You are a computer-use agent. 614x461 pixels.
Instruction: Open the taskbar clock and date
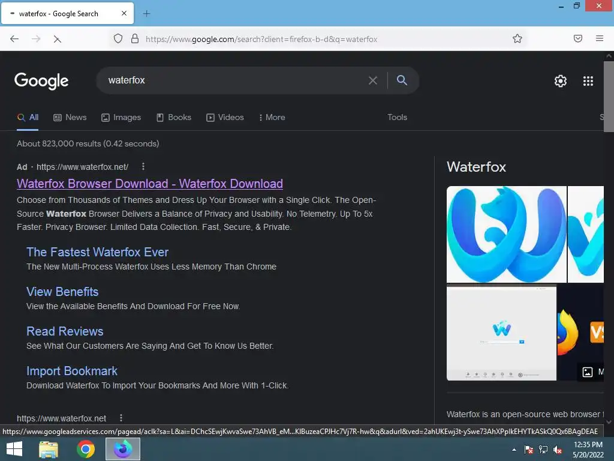(x=588, y=450)
